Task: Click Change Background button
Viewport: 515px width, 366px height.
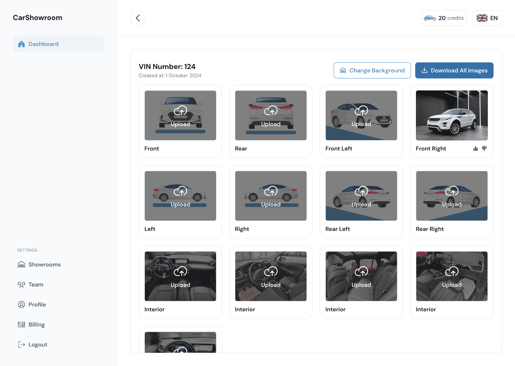Action: (372, 70)
